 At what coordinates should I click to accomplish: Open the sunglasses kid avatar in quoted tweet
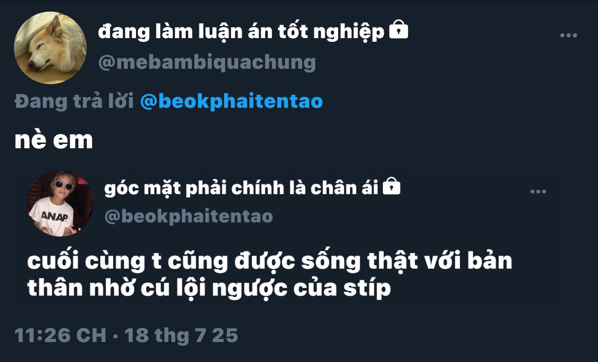coord(60,204)
